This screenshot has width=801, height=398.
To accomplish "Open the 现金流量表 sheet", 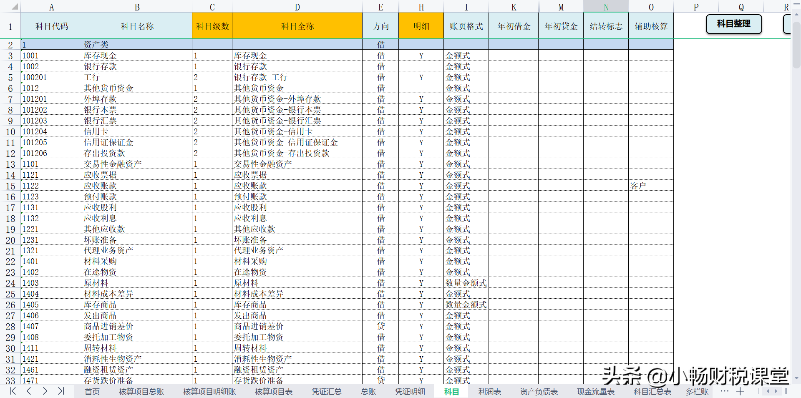I will pyautogui.click(x=596, y=391).
